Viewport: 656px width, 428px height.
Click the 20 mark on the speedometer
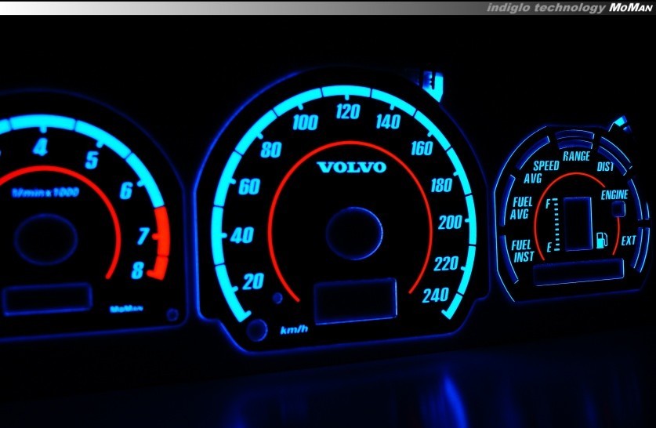tap(253, 281)
